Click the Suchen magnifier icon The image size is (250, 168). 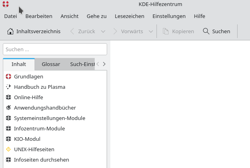tap(206, 31)
